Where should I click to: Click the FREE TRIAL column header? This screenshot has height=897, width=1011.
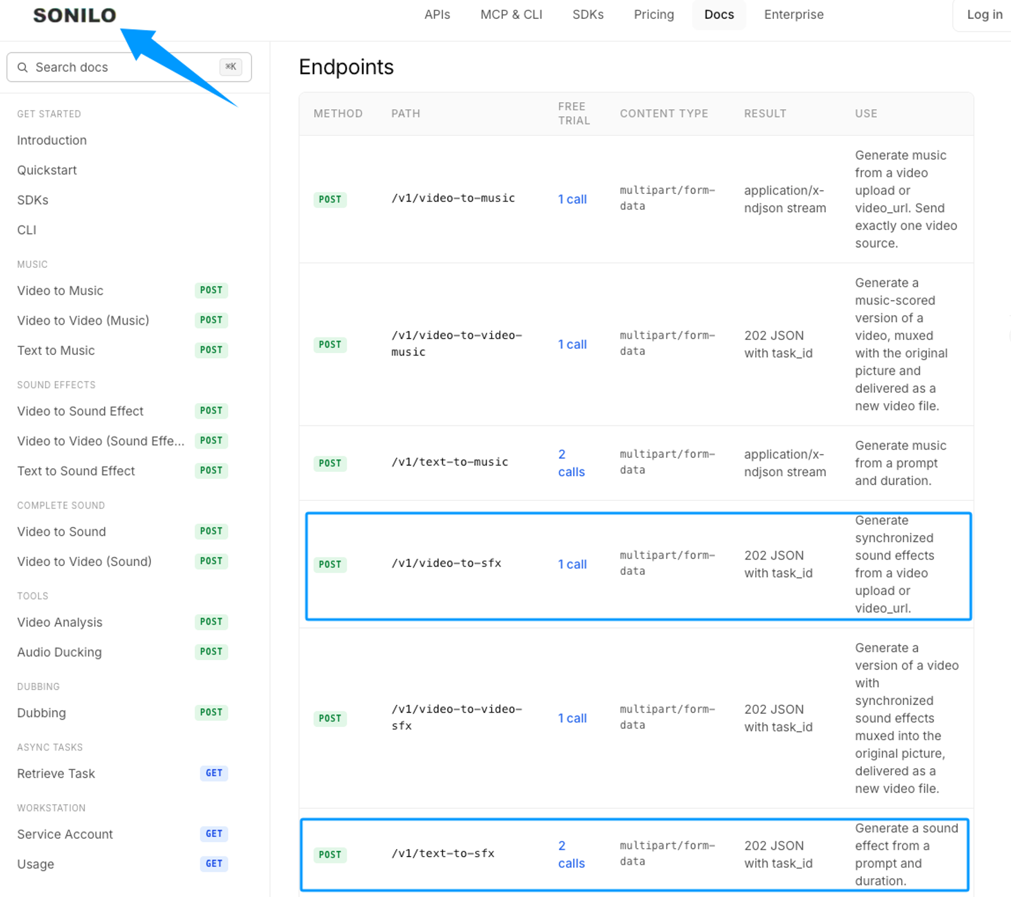(x=574, y=114)
